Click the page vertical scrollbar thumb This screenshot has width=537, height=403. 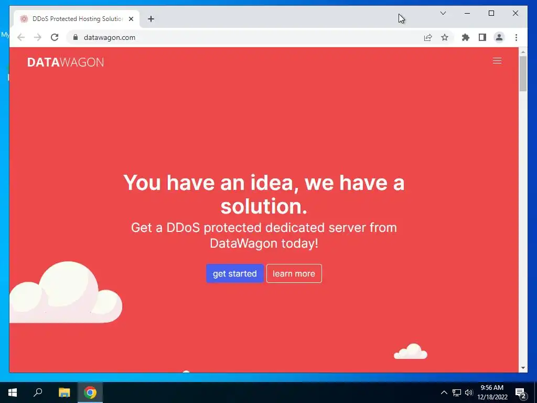pos(523,73)
